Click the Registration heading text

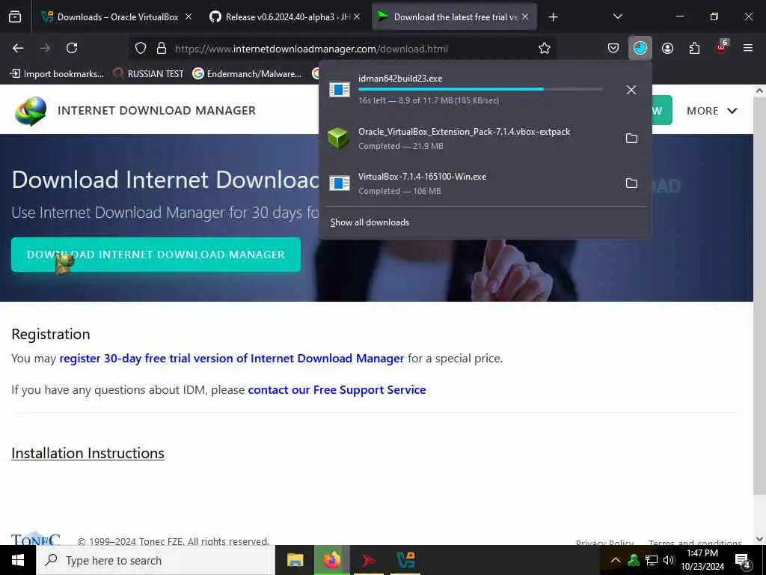[x=51, y=334]
